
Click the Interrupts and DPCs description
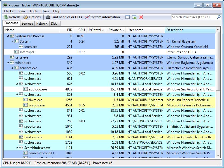181,52
